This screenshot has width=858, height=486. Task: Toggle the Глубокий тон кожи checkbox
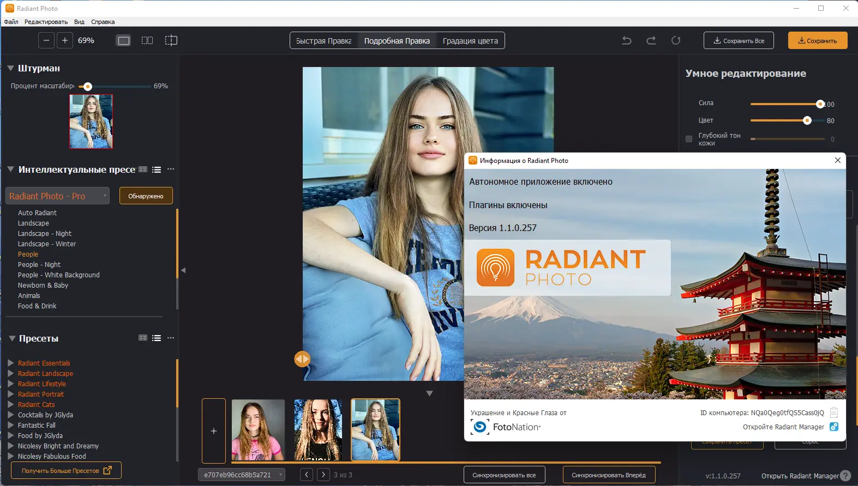(x=689, y=139)
